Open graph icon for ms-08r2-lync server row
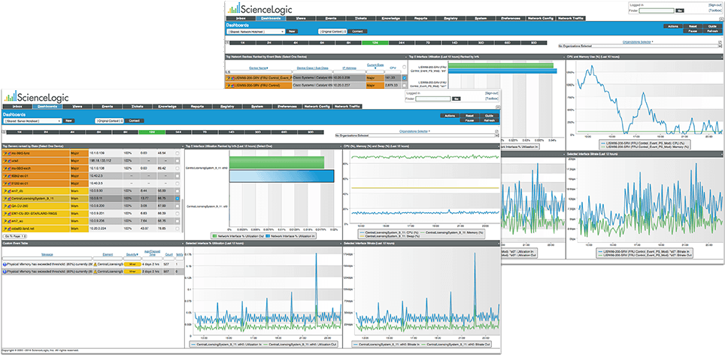Screen dimensions: 725x355 [x=9, y=153]
